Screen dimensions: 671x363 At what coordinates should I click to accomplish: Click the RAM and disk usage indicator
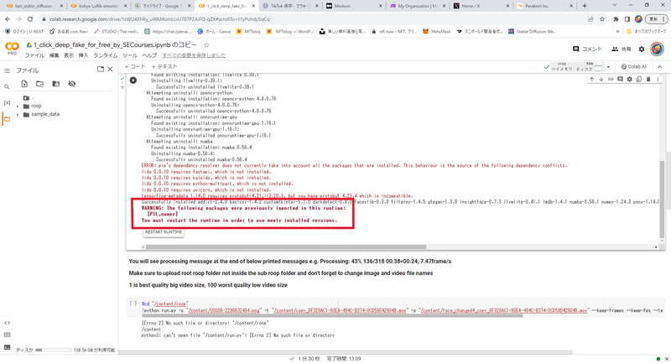(577, 67)
